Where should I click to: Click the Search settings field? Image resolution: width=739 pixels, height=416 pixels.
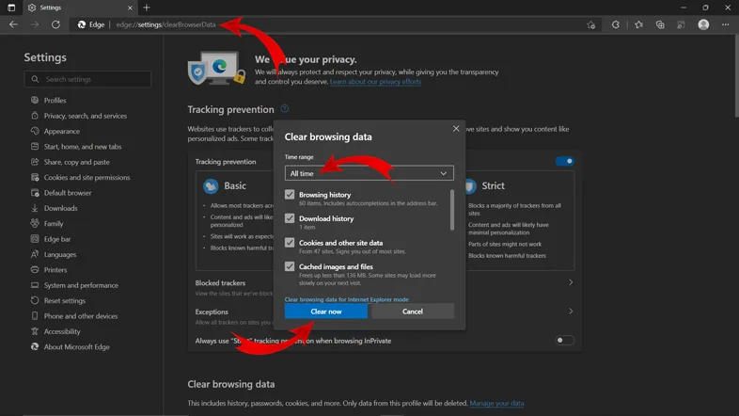pos(87,79)
